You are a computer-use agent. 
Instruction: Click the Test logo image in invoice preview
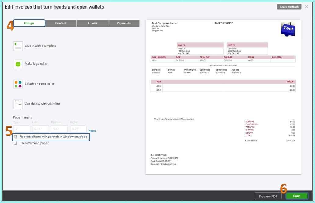(288, 29)
